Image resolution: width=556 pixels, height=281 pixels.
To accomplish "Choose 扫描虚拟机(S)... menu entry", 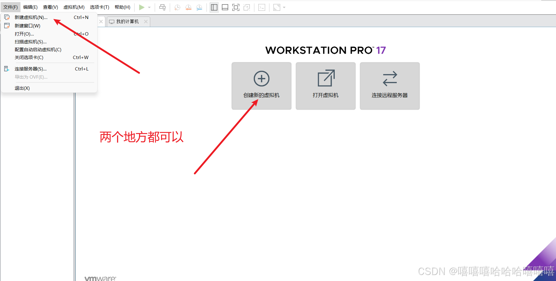I will 49,42.
